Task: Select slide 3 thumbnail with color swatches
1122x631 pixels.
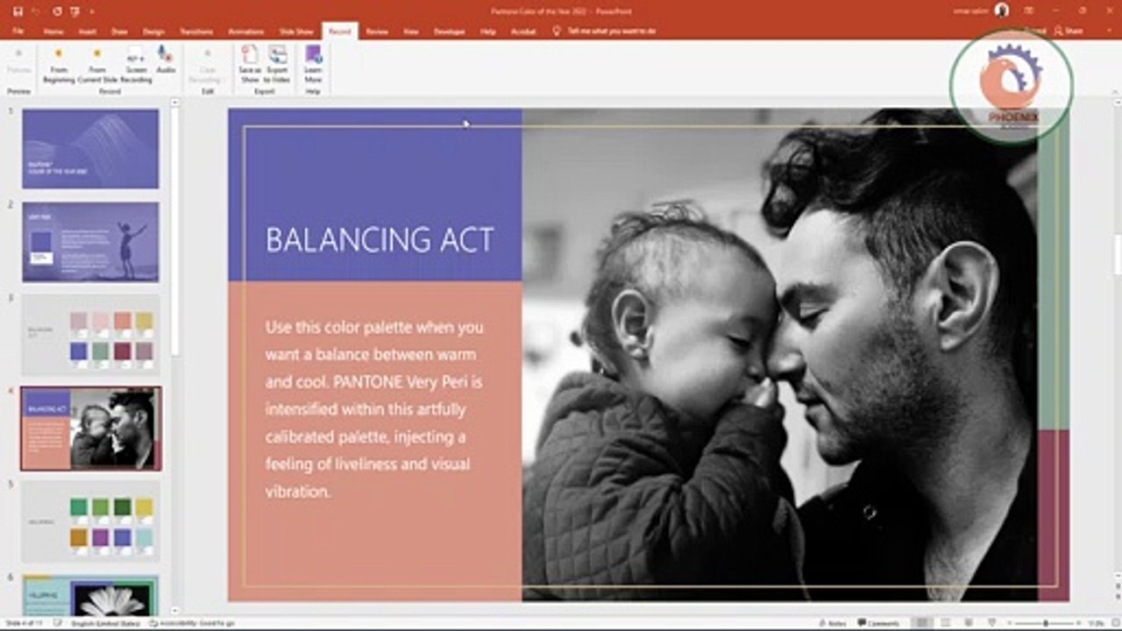Action: coord(90,336)
